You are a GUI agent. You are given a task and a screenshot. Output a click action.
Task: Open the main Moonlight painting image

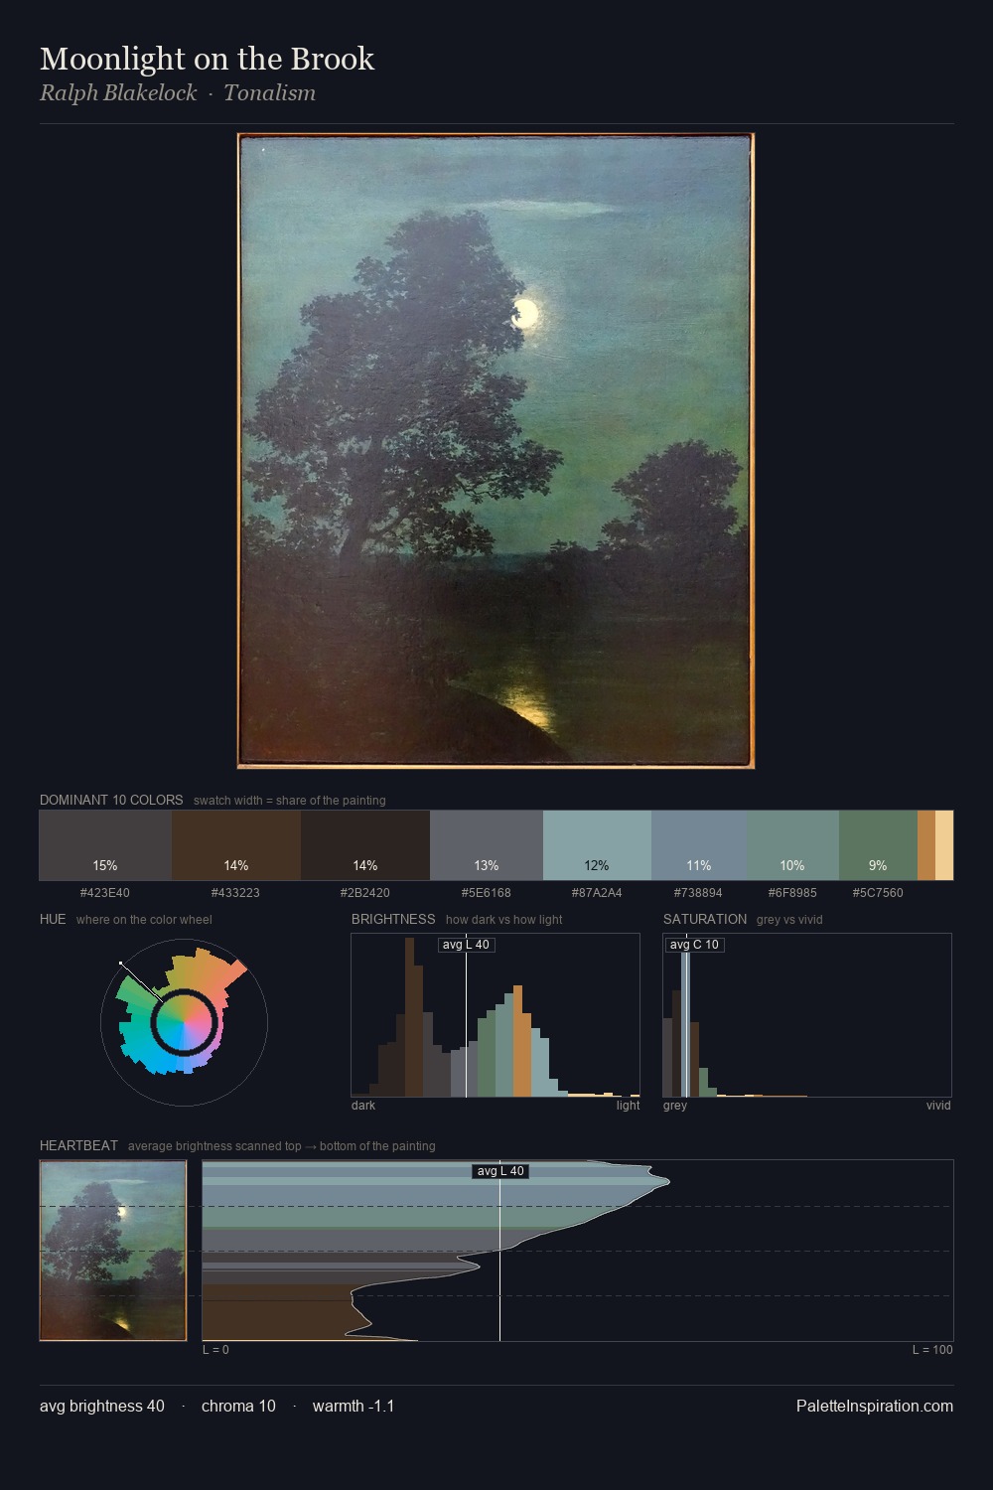click(496, 451)
